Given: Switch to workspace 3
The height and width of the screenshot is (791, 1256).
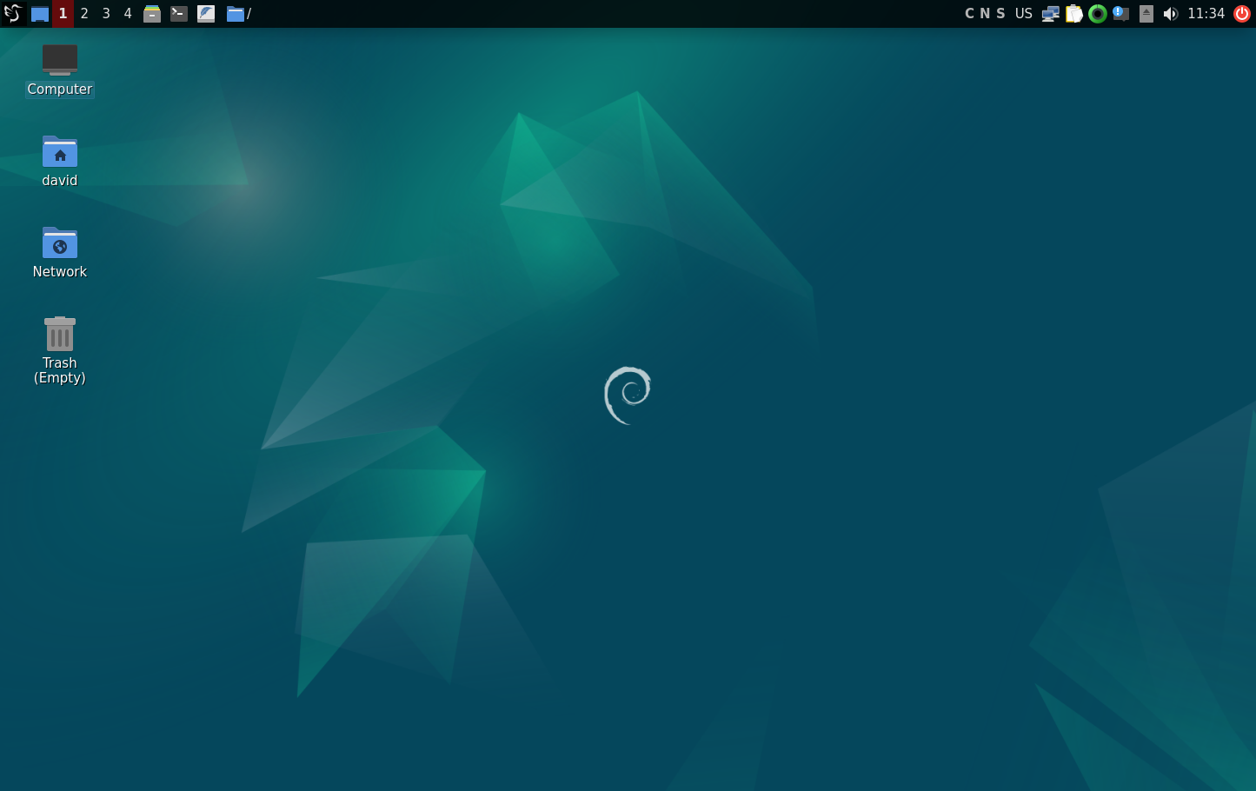Looking at the screenshot, I should (106, 13).
